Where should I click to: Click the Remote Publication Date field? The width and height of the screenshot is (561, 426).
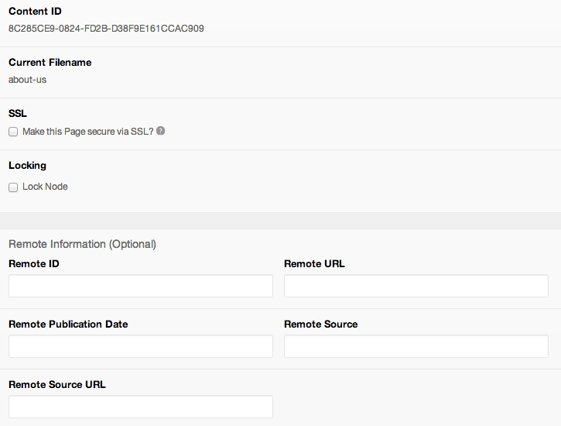(141, 346)
